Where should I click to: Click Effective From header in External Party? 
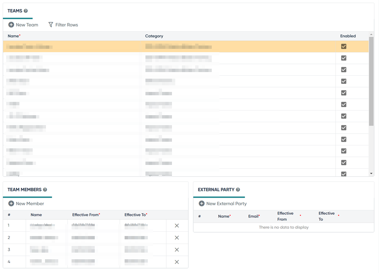[286, 216]
